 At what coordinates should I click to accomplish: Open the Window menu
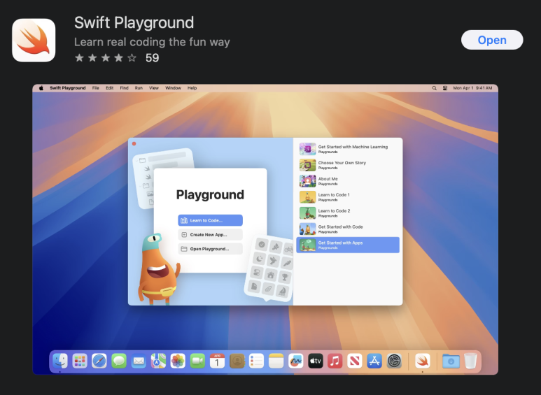pyautogui.click(x=173, y=88)
